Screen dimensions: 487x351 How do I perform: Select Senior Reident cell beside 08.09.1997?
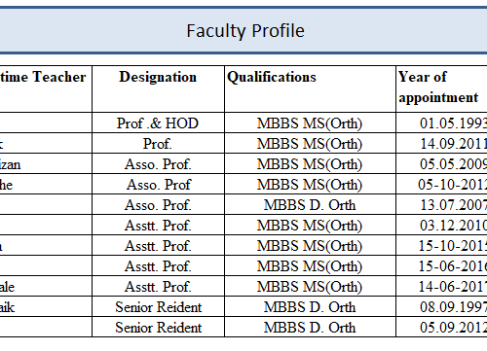click(158, 306)
